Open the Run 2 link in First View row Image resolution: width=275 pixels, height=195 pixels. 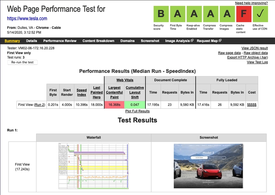(40, 105)
